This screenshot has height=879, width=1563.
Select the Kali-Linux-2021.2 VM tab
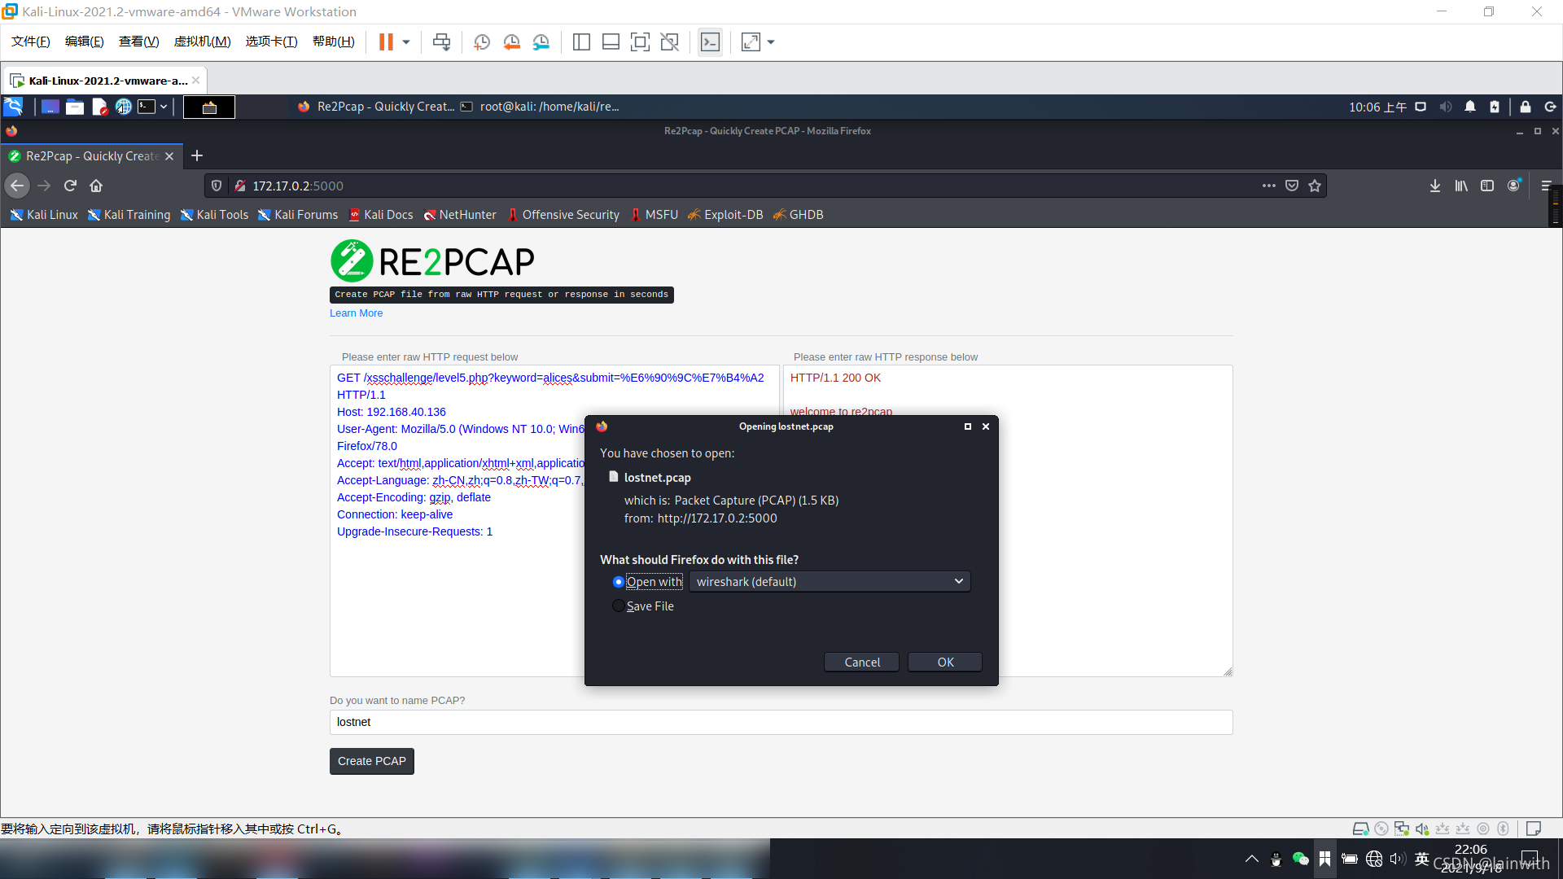(106, 81)
